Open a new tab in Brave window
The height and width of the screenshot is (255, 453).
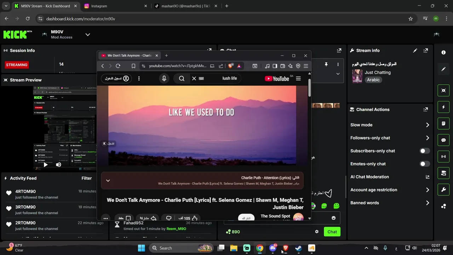point(166,56)
